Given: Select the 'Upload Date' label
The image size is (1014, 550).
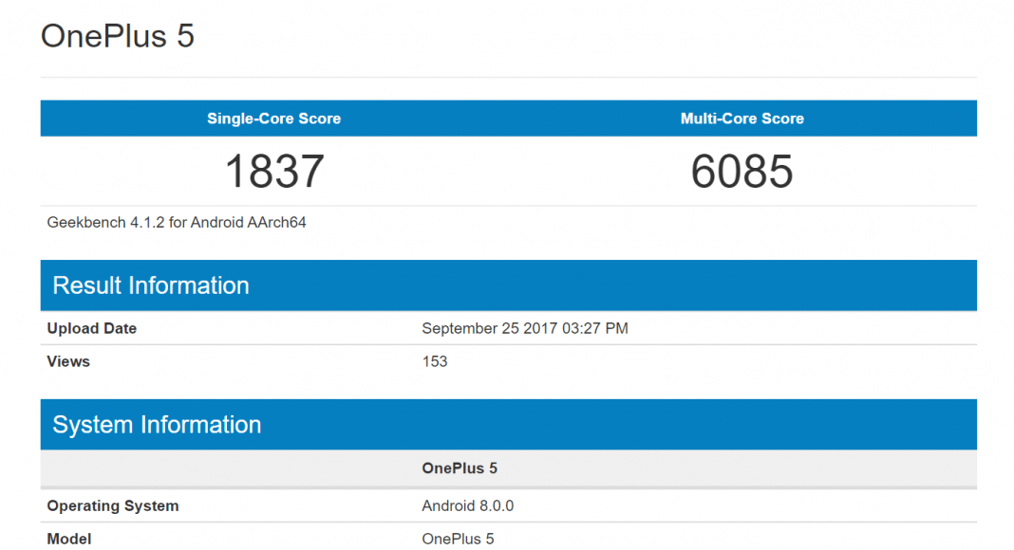Looking at the screenshot, I should point(92,329).
